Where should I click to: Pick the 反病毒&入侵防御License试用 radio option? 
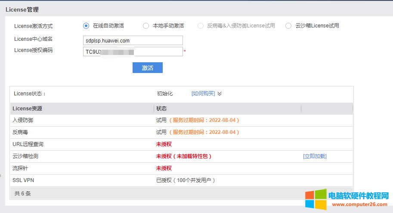[x=201, y=26]
